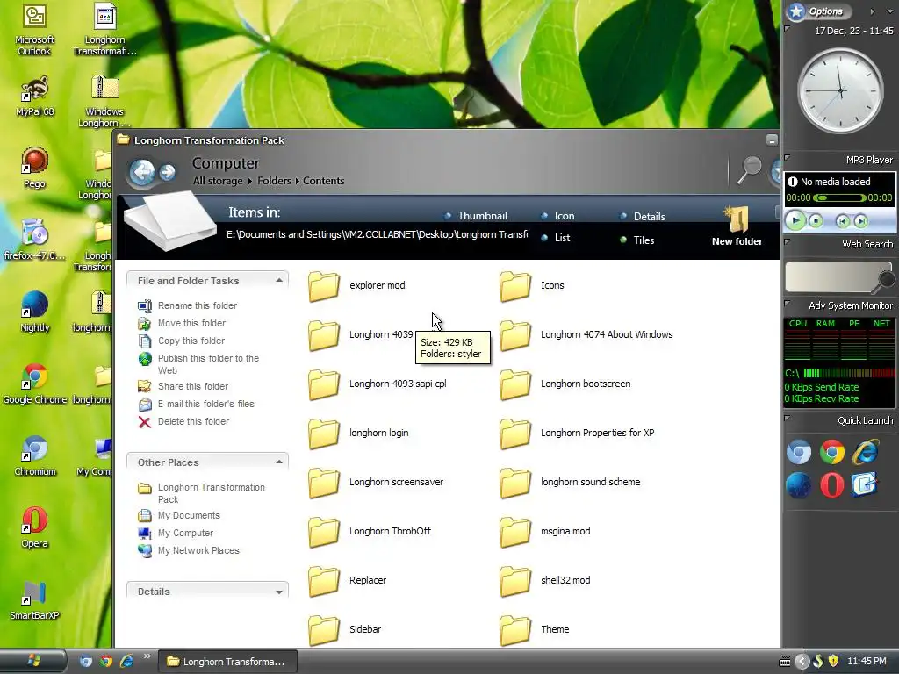Click MP3 player seek slider

click(x=839, y=197)
